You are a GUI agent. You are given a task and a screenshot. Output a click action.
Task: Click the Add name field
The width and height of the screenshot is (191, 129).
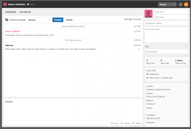pyautogui.click(x=171, y=12)
